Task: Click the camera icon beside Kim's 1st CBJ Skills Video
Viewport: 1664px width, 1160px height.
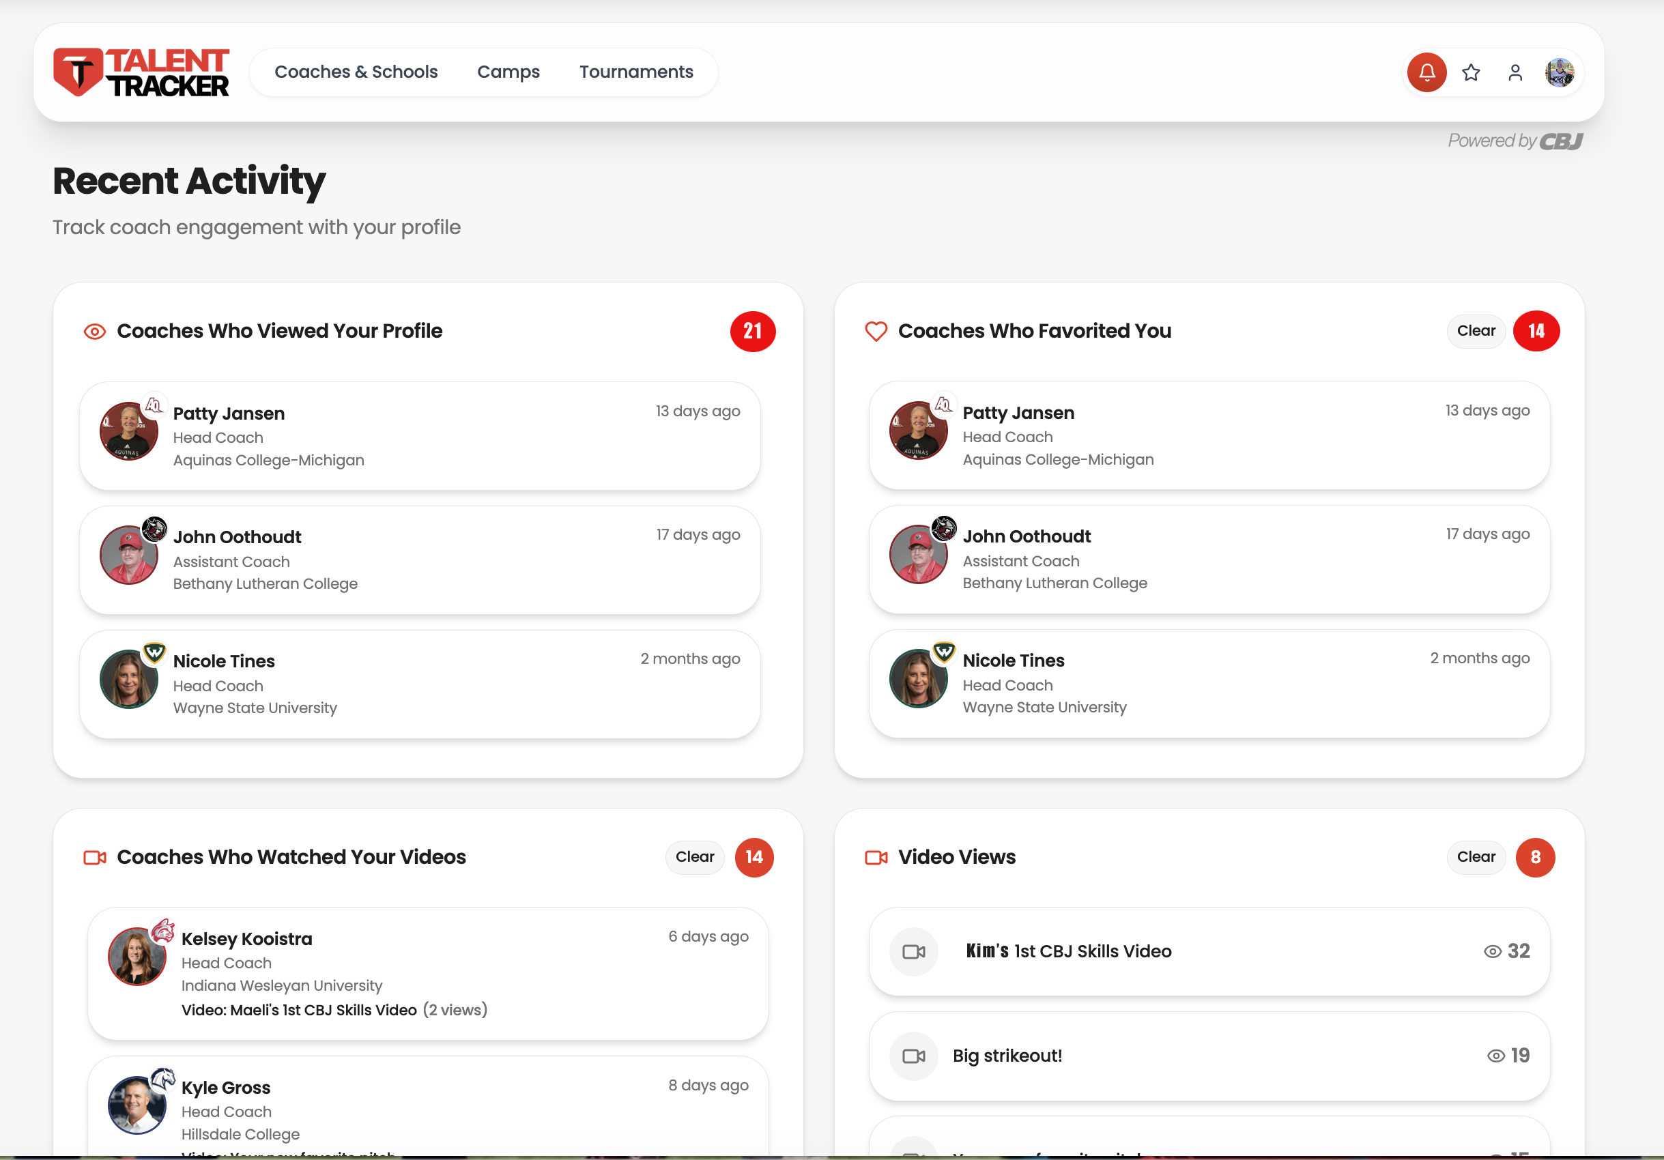Action: [913, 951]
